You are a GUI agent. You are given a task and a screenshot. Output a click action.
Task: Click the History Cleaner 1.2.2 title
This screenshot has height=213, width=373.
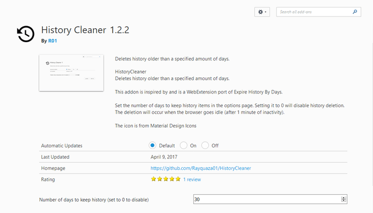85,30
